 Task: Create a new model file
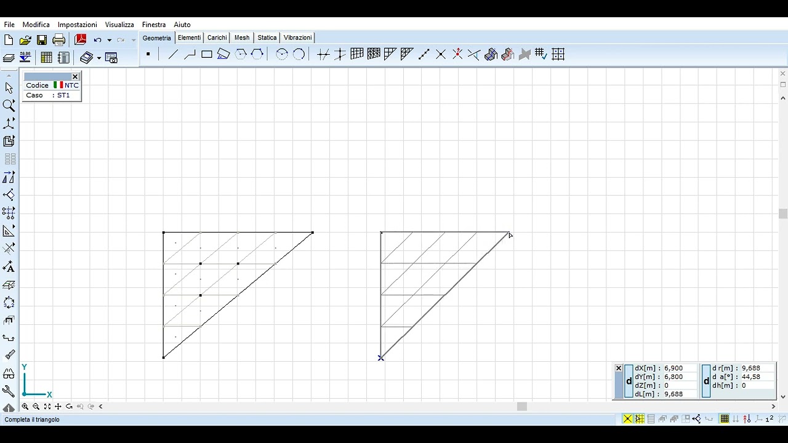[9, 40]
